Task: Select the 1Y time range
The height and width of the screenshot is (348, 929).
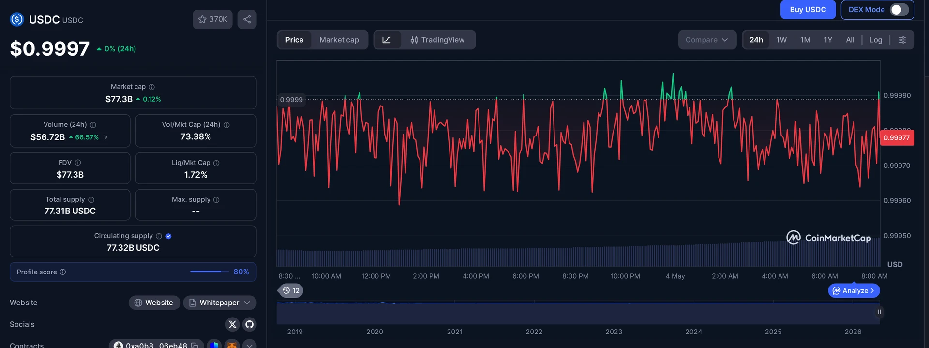Action: point(828,40)
